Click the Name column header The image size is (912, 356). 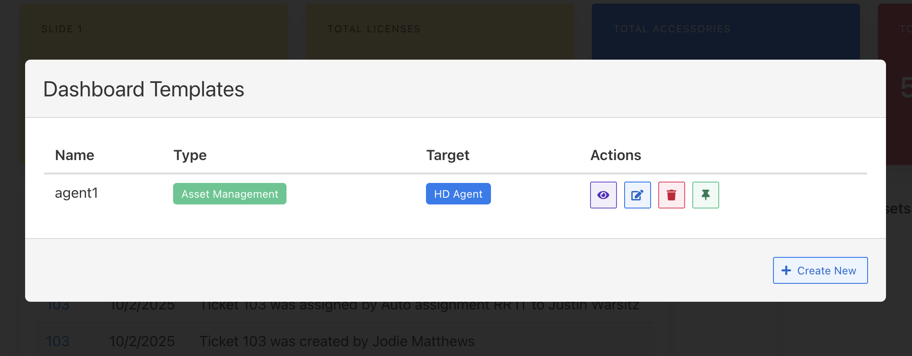[x=74, y=155]
